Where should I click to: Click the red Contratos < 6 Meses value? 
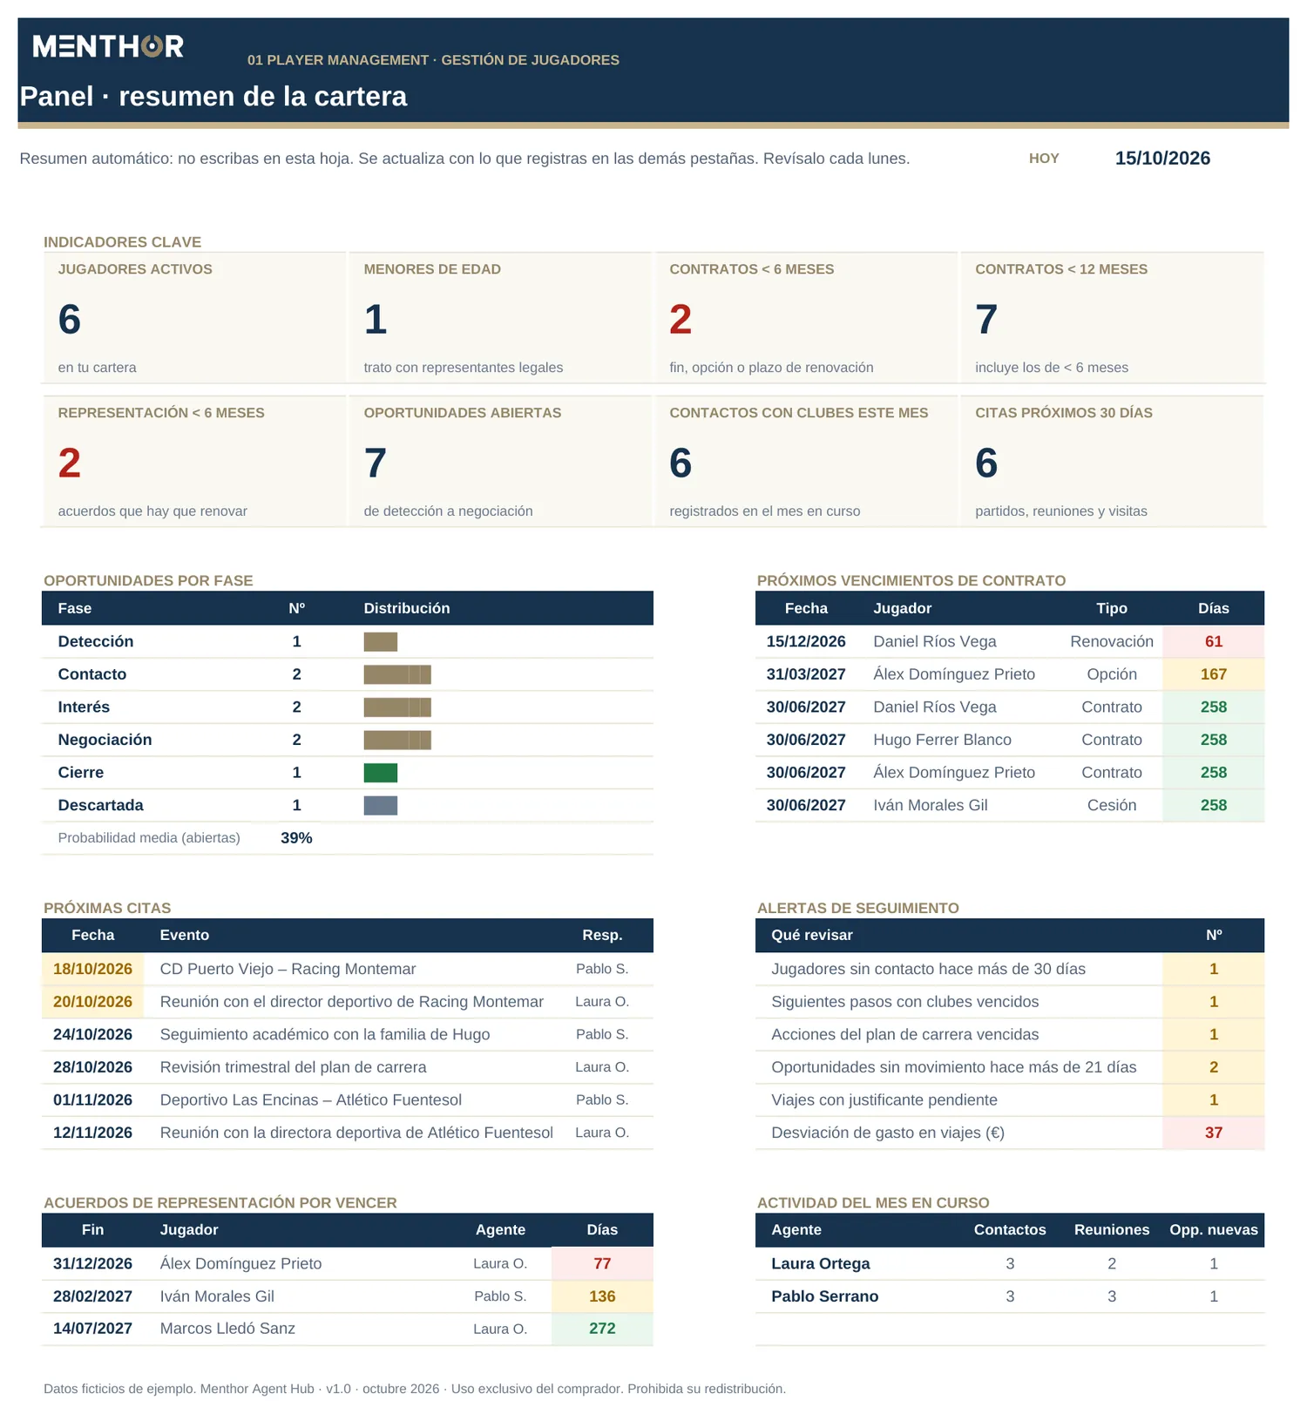tap(681, 320)
